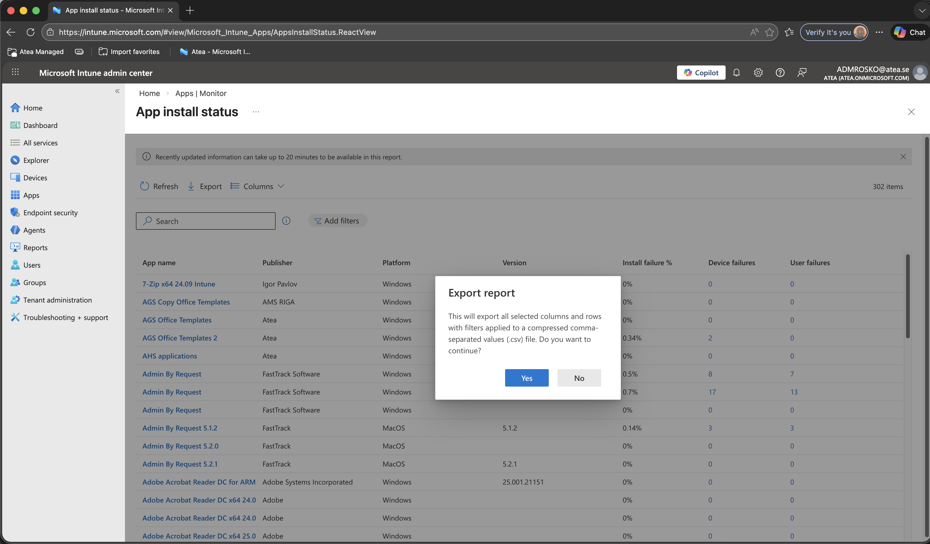This screenshot has width=930, height=544.
Task: Open the Copilot panel
Action: [x=701, y=73]
